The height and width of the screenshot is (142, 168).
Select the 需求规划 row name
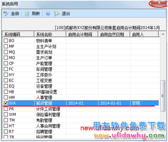[44, 52]
